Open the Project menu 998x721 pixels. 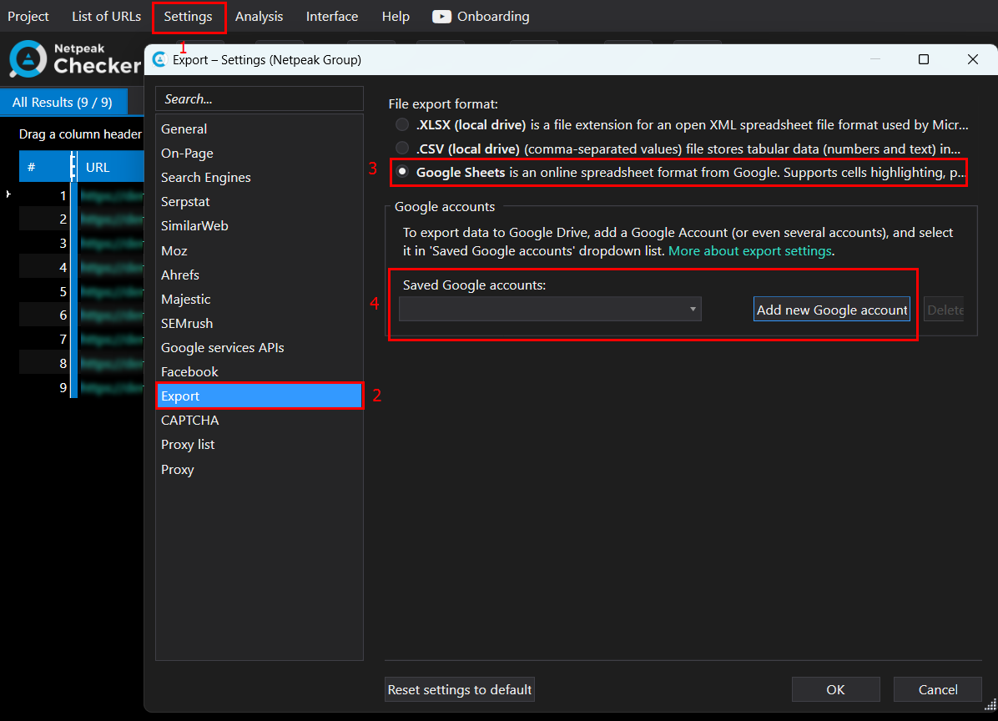28,17
